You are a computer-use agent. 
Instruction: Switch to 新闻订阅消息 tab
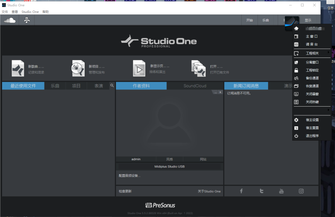[246, 86]
